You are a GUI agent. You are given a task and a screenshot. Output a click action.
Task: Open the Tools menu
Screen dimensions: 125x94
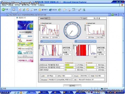coord(34,5)
